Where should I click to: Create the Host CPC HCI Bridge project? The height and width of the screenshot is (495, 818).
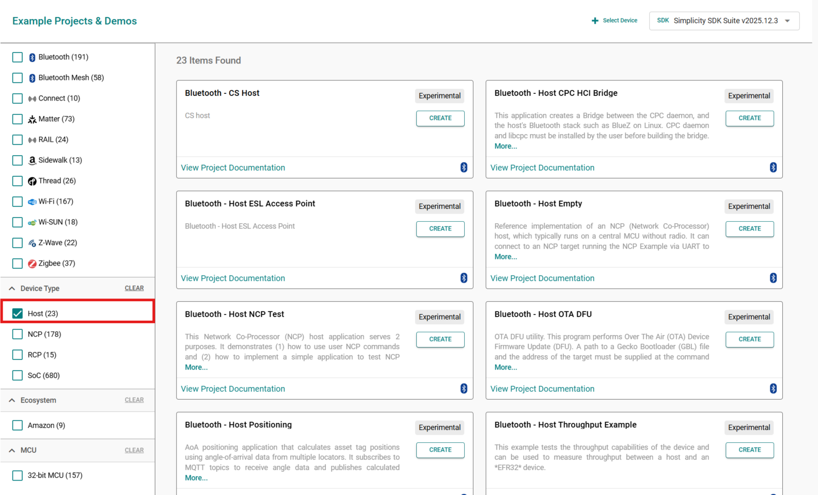click(750, 118)
